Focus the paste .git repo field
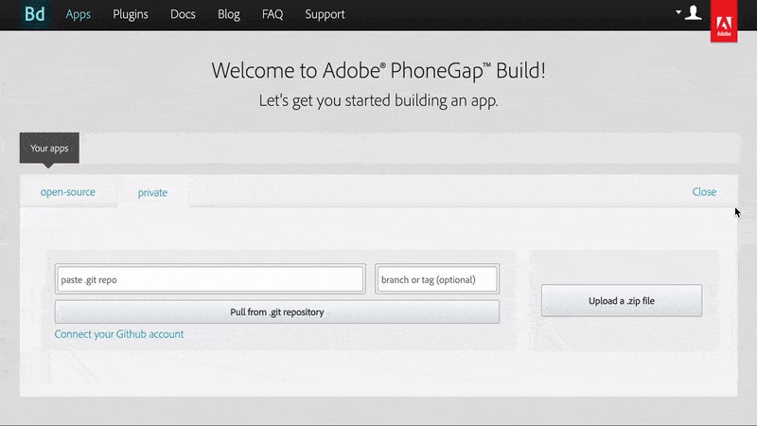This screenshot has height=426, width=757. [x=210, y=279]
